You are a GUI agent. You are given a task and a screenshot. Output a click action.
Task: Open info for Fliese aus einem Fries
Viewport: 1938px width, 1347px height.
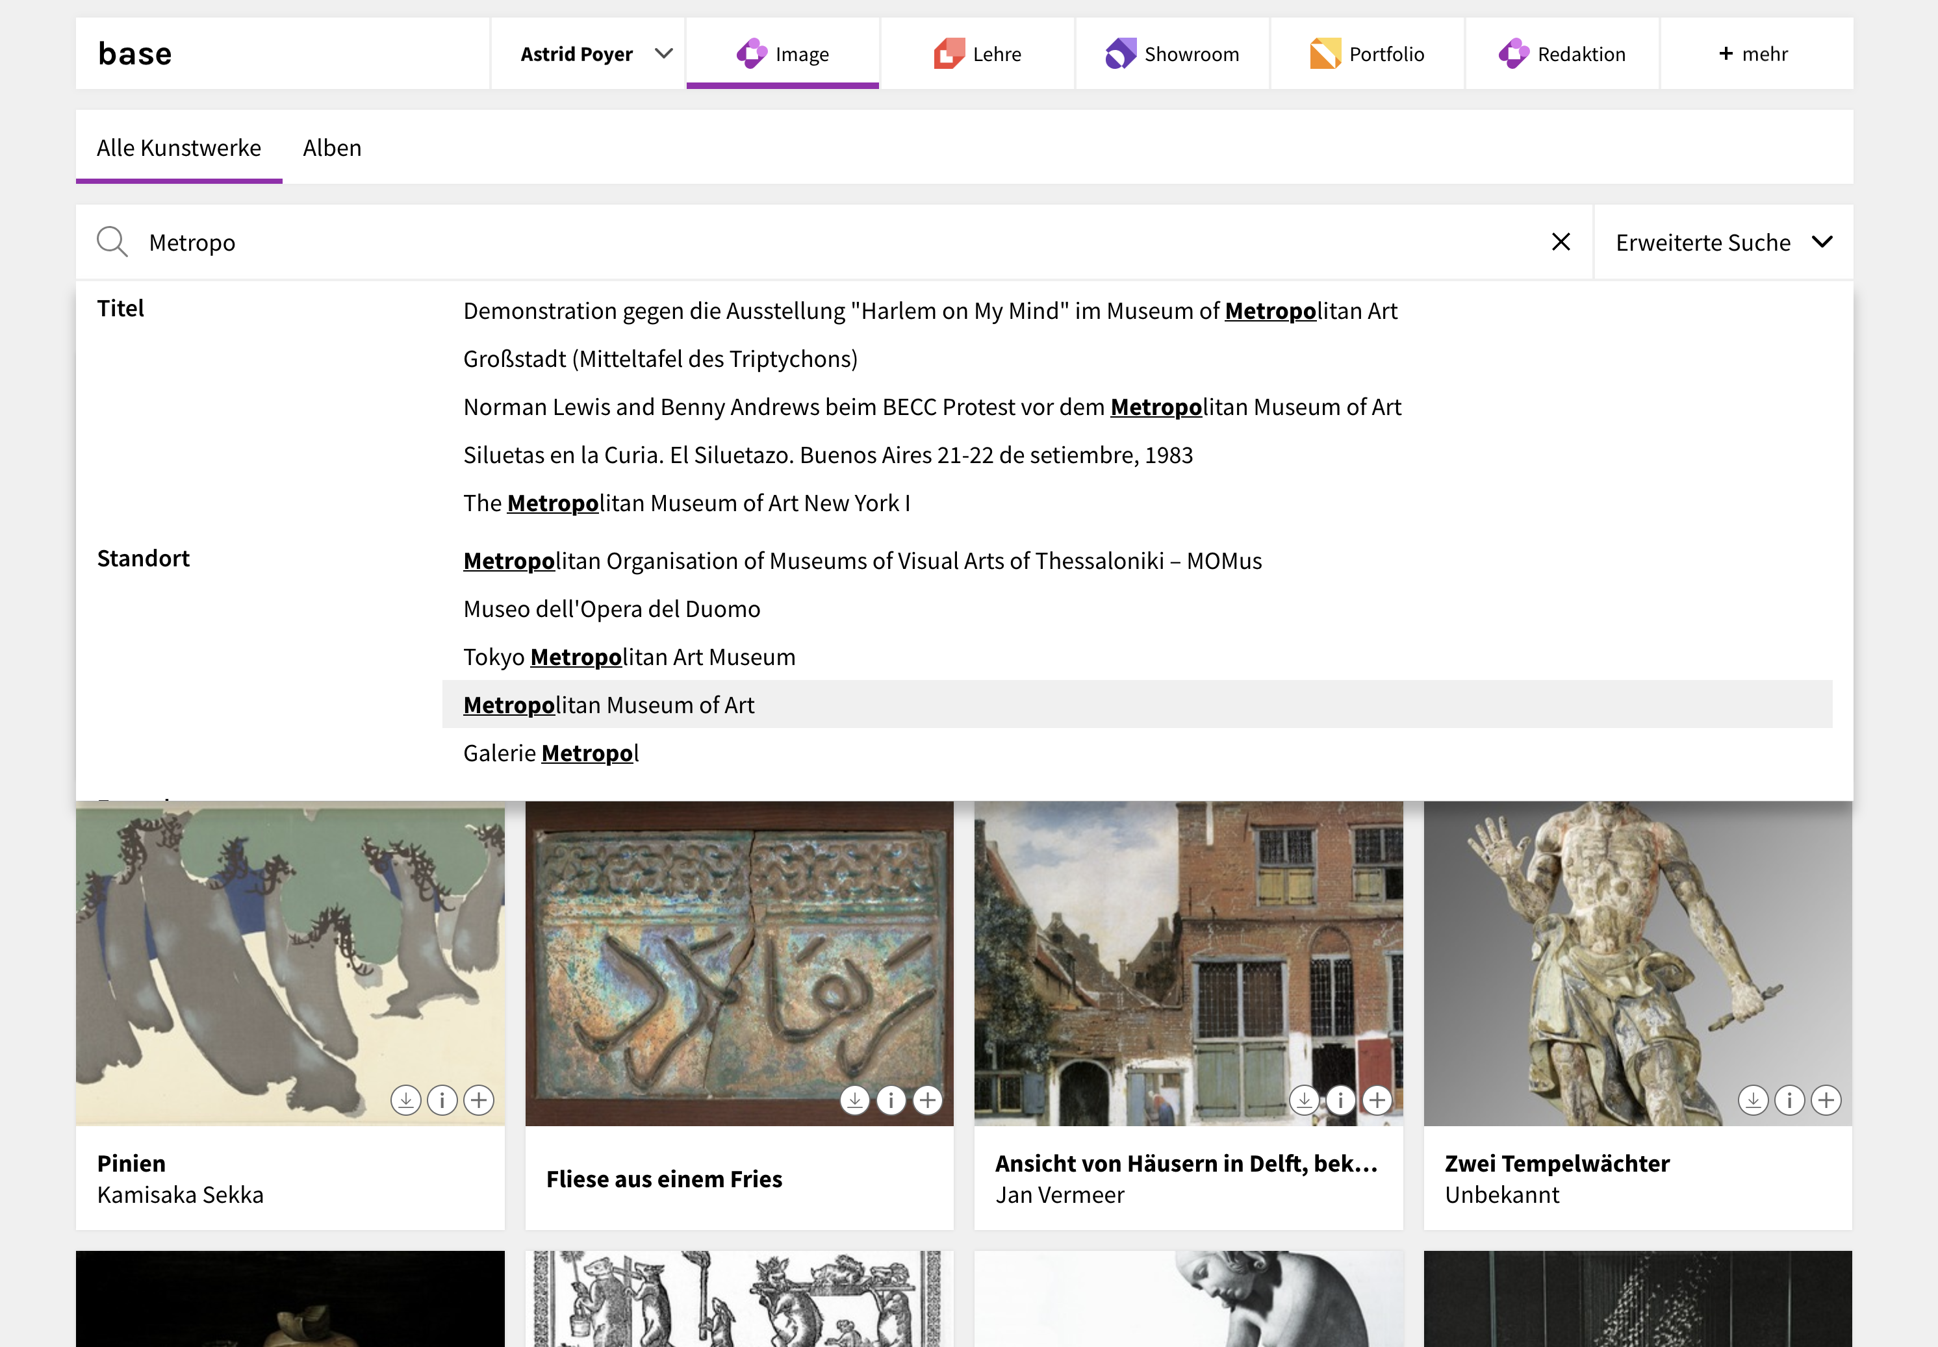coord(891,1100)
